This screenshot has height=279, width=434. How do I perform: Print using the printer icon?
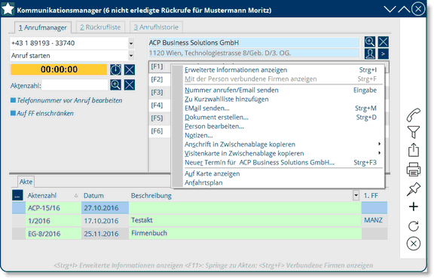(x=413, y=169)
